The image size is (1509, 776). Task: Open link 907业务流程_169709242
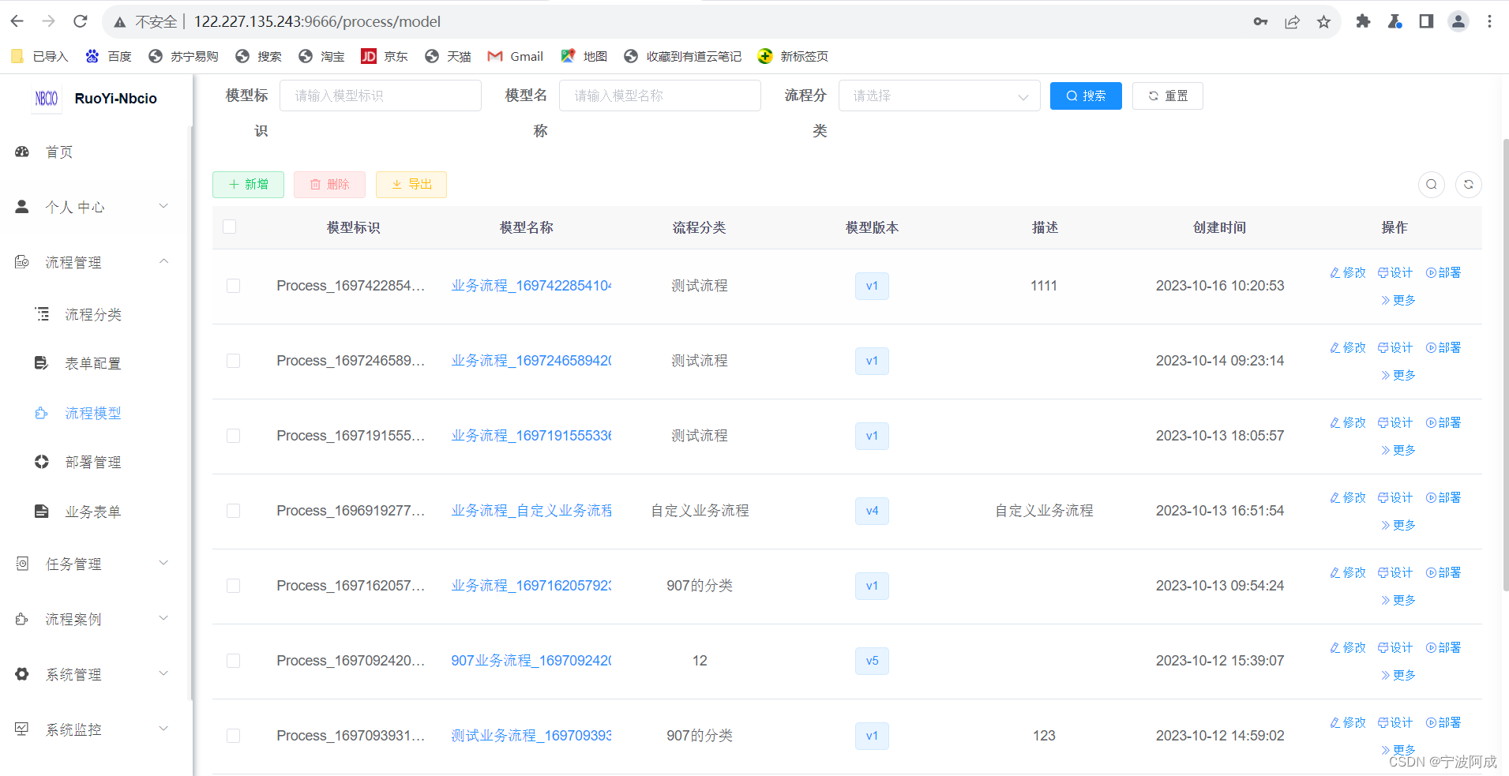coord(531,661)
